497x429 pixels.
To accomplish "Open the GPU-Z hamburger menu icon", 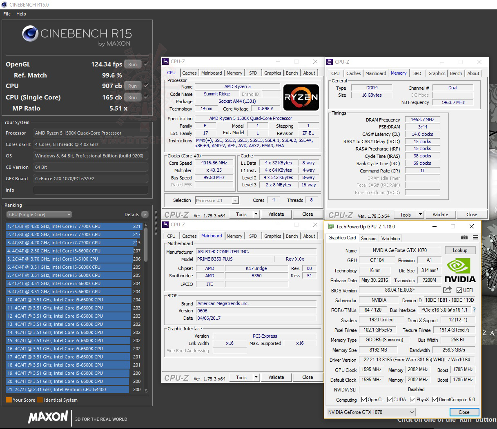I will click(x=475, y=237).
